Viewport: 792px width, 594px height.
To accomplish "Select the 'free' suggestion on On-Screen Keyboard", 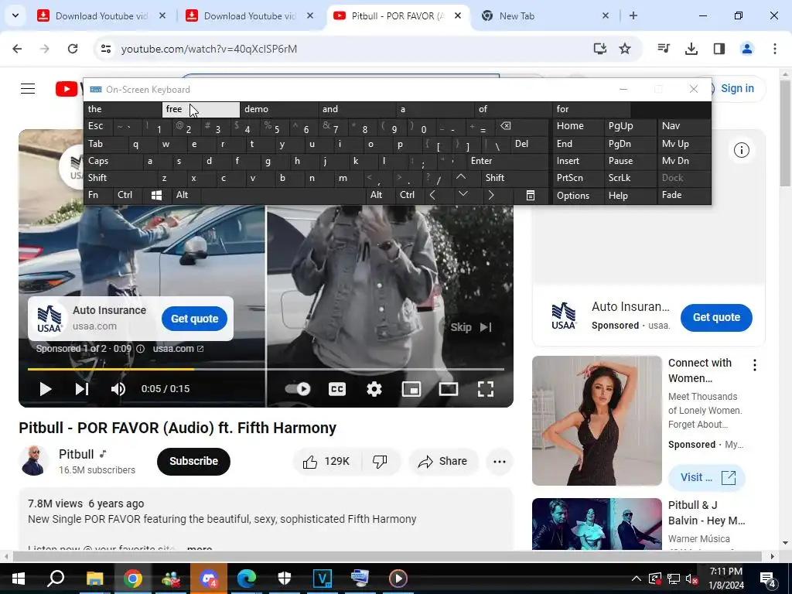I will click(x=200, y=109).
